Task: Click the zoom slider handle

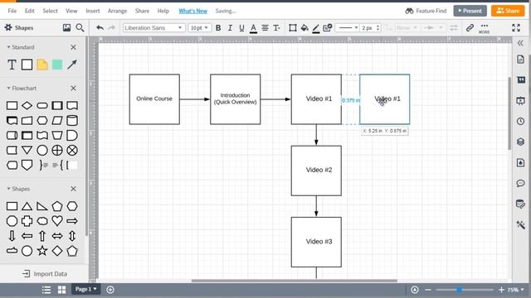Action: click(459, 290)
